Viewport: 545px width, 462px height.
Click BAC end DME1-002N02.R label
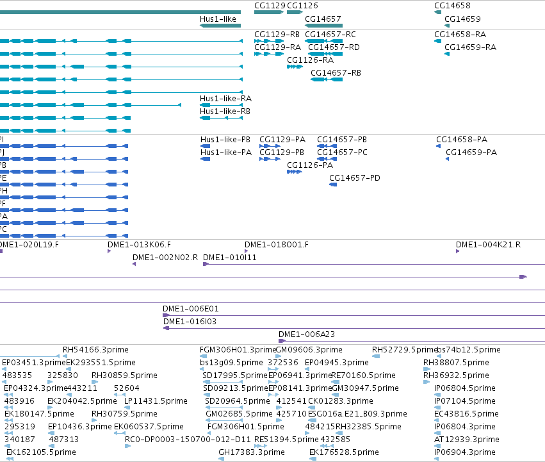pyautogui.click(x=165, y=258)
